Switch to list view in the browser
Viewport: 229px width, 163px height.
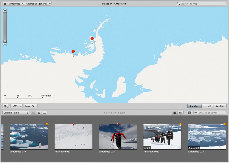tap(44, 113)
